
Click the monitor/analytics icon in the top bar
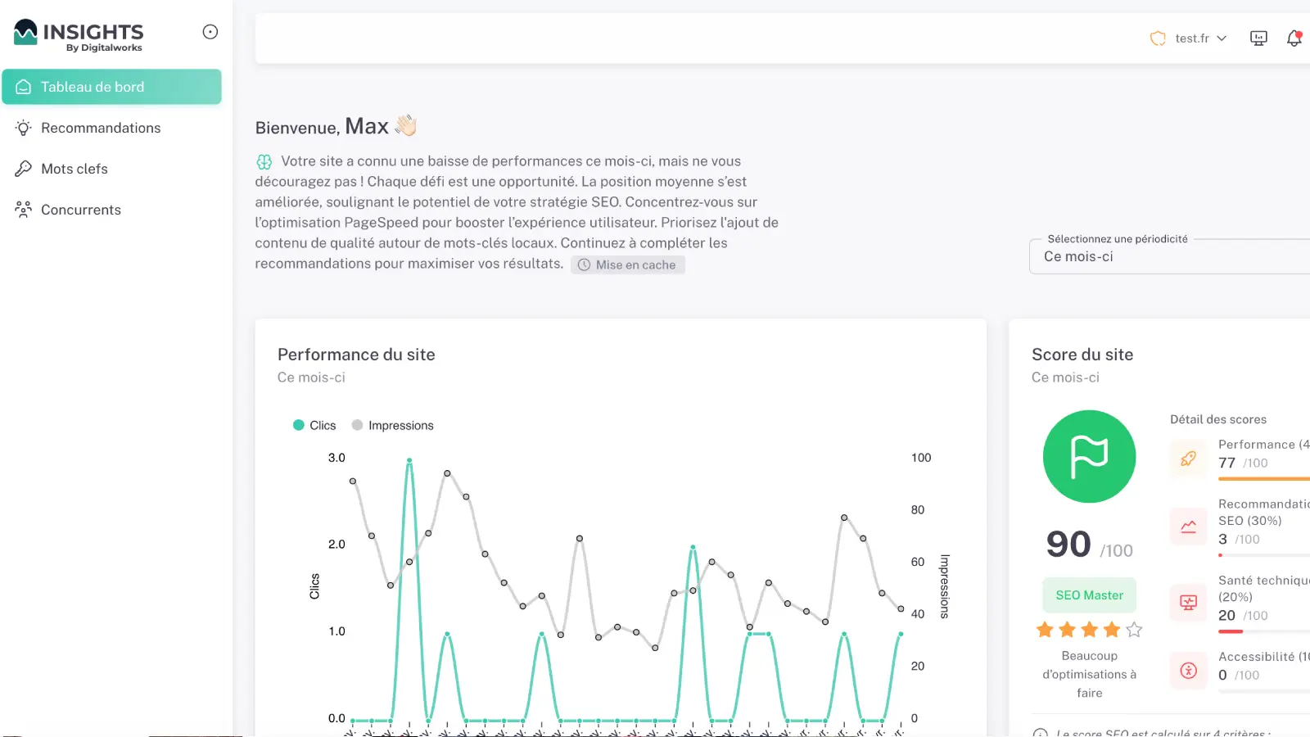coord(1258,38)
